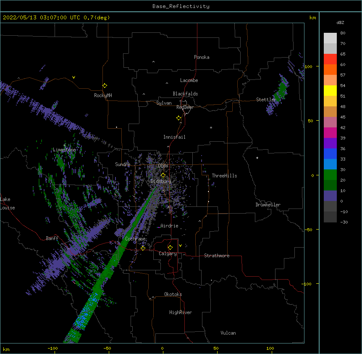Click the yellow radar marker between Olds and Didsbury
Screen dimensions: 362x354
tap(163, 175)
